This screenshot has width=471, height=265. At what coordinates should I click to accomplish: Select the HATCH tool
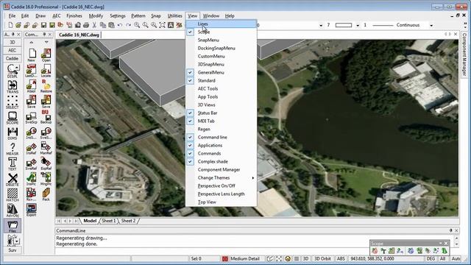13,195
